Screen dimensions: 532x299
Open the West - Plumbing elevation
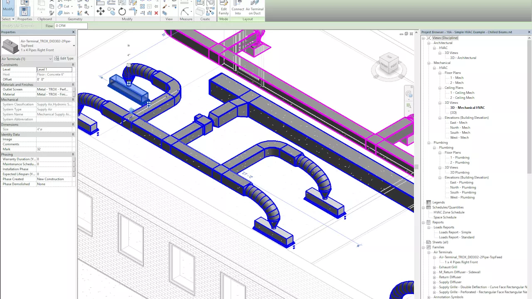pyautogui.click(x=462, y=197)
